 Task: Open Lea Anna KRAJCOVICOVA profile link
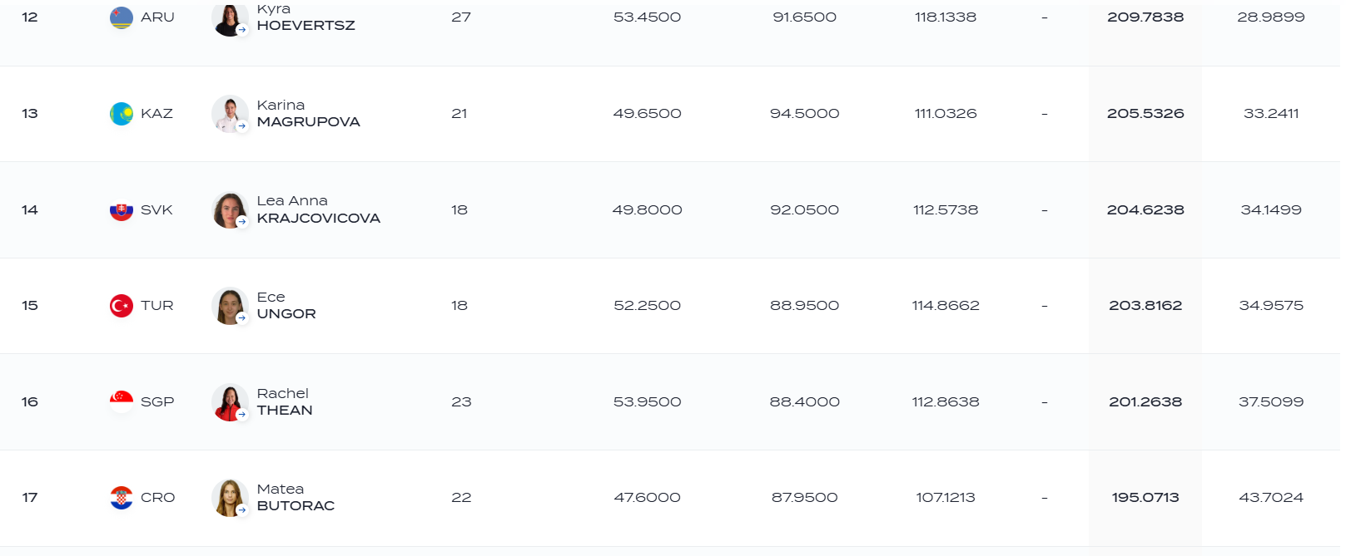(x=318, y=209)
